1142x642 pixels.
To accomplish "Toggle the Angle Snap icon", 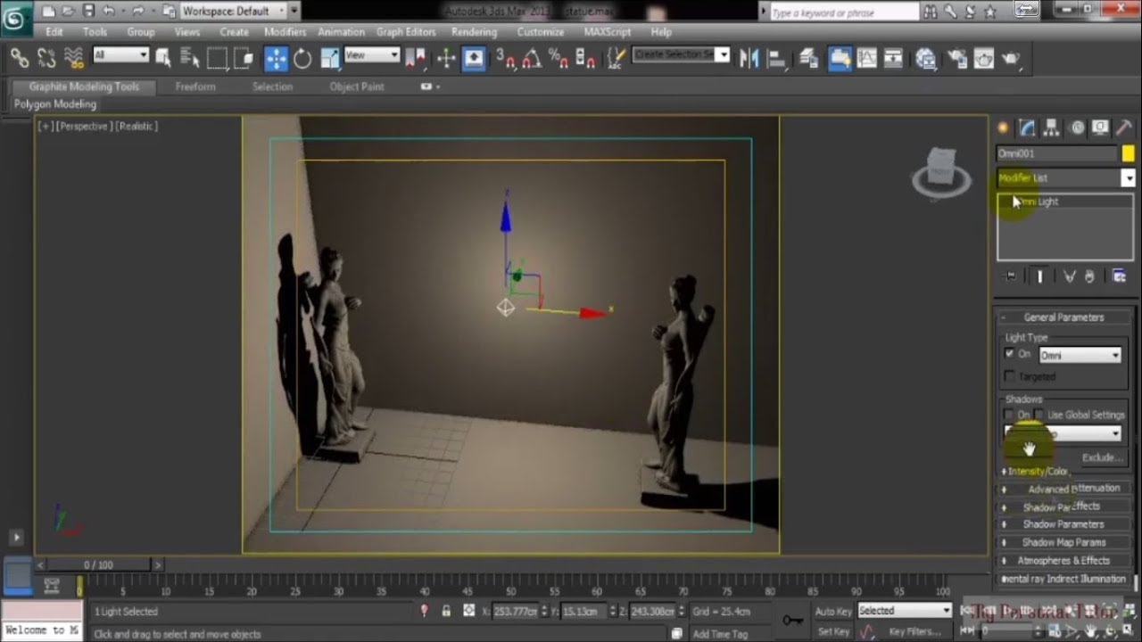I will [531, 59].
